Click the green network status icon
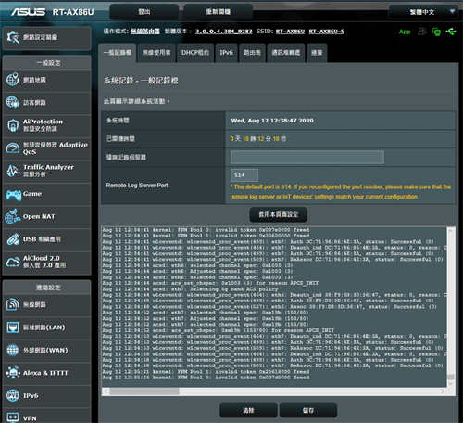This screenshot has height=423, width=463. point(436,32)
